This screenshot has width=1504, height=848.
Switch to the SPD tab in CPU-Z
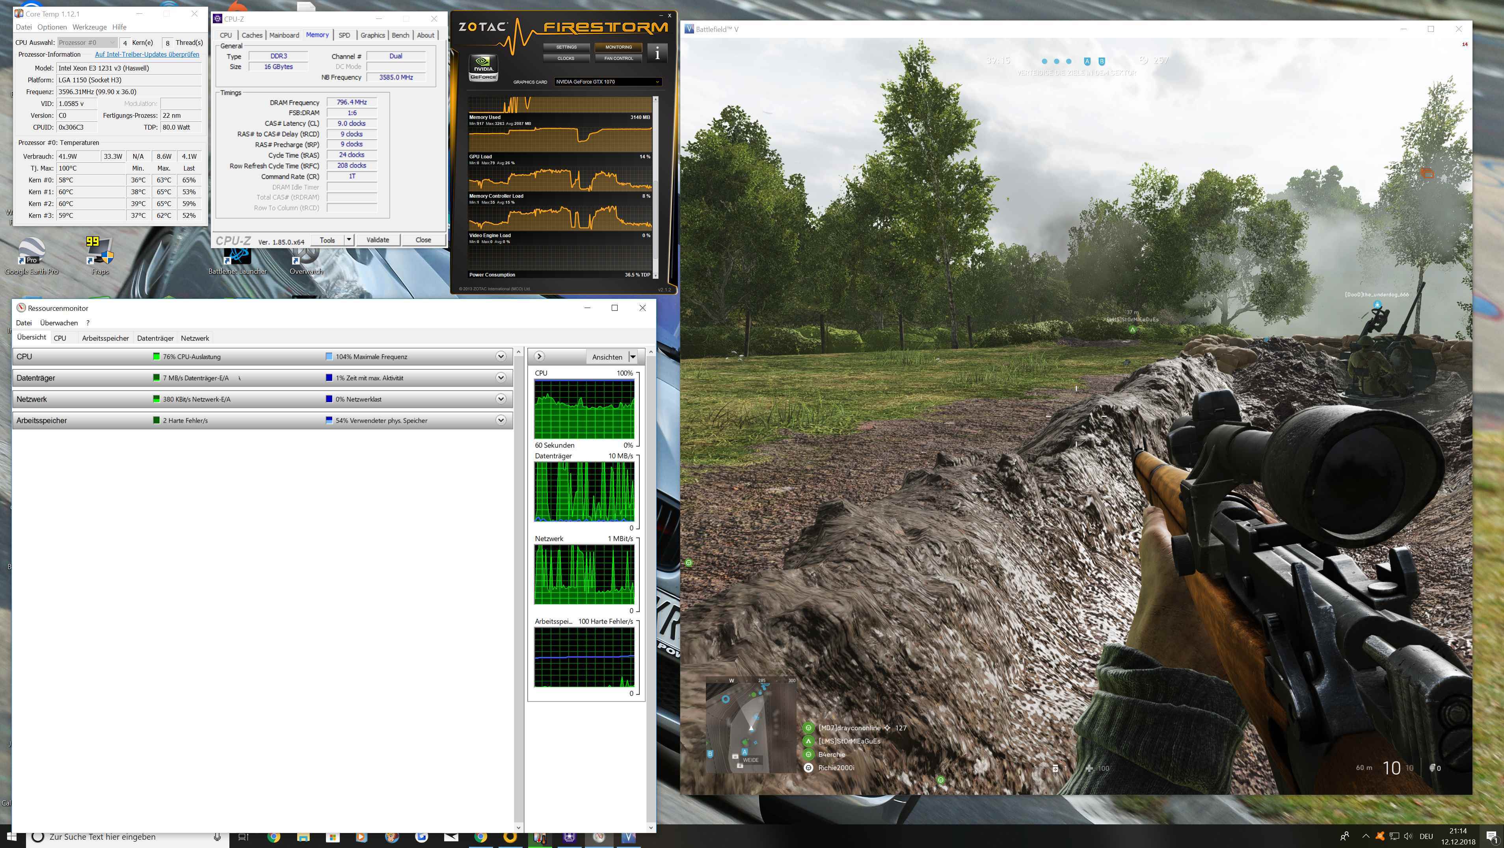pos(344,35)
